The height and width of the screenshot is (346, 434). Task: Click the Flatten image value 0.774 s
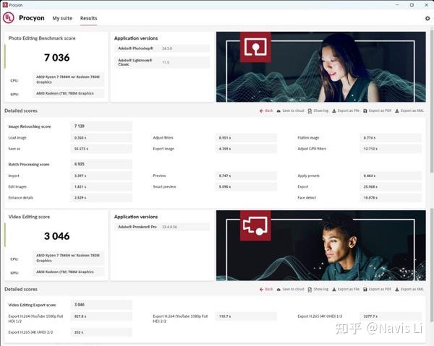(x=391, y=138)
